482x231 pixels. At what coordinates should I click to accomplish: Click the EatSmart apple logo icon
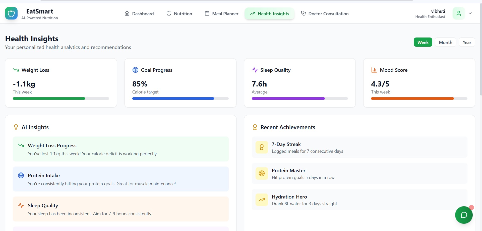[x=11, y=13]
